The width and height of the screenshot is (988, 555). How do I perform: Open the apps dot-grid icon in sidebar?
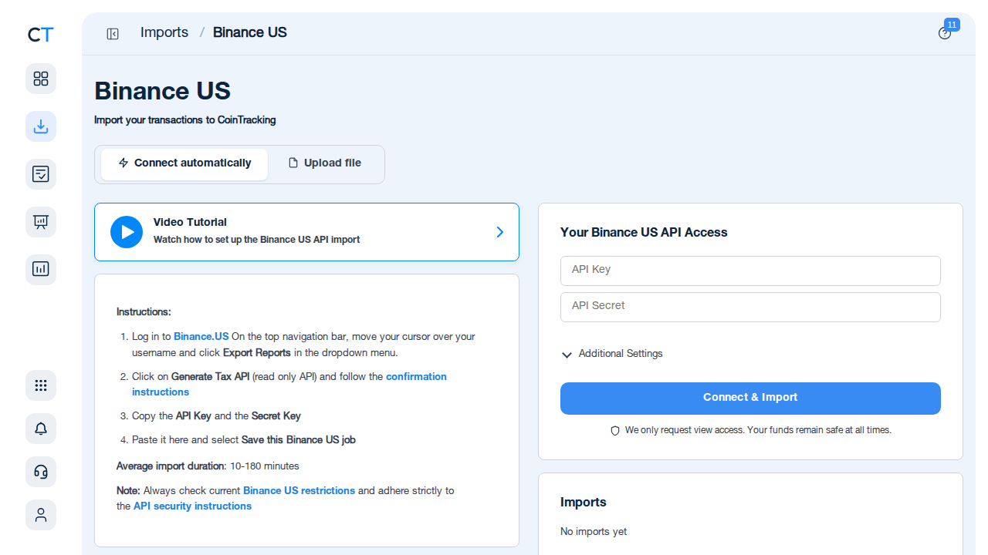[x=41, y=385]
